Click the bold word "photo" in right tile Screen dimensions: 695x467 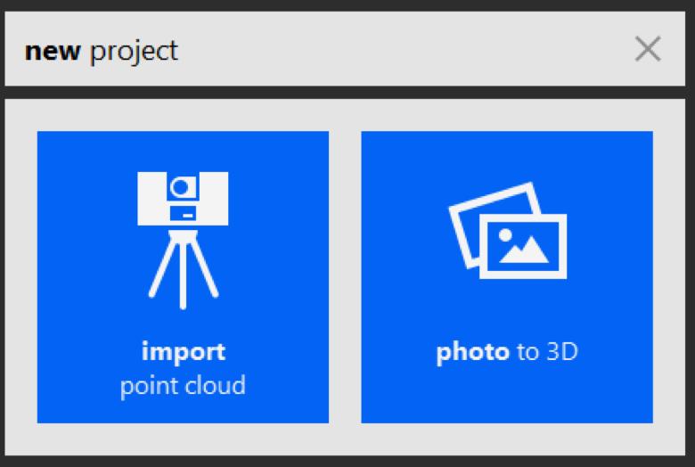coord(473,353)
